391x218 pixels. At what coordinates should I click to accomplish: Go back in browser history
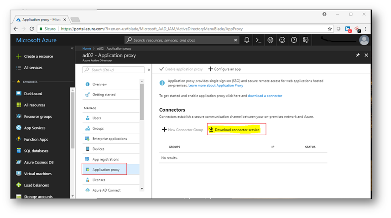(16, 29)
